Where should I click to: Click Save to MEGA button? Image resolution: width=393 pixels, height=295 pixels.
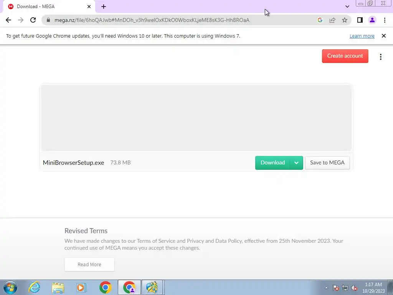[x=327, y=162]
